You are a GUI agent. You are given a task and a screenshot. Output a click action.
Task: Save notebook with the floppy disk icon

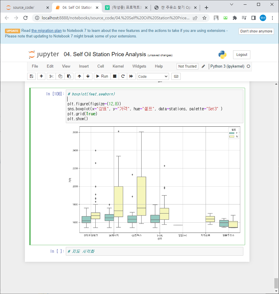coord(32,76)
